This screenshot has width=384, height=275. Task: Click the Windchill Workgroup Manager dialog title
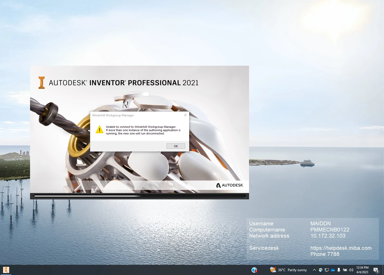(113, 115)
